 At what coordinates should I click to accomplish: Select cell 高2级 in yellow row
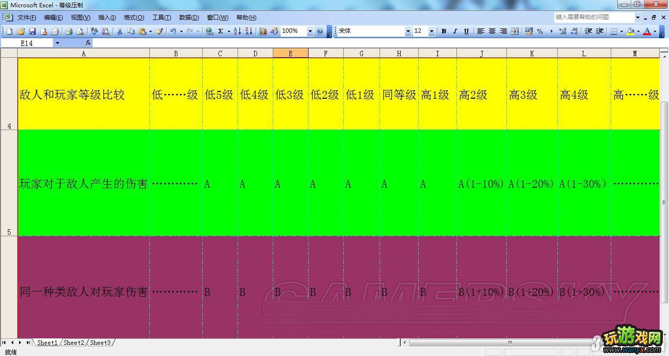point(481,94)
